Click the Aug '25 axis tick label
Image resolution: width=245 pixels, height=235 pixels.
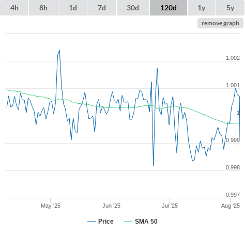pyautogui.click(x=231, y=206)
